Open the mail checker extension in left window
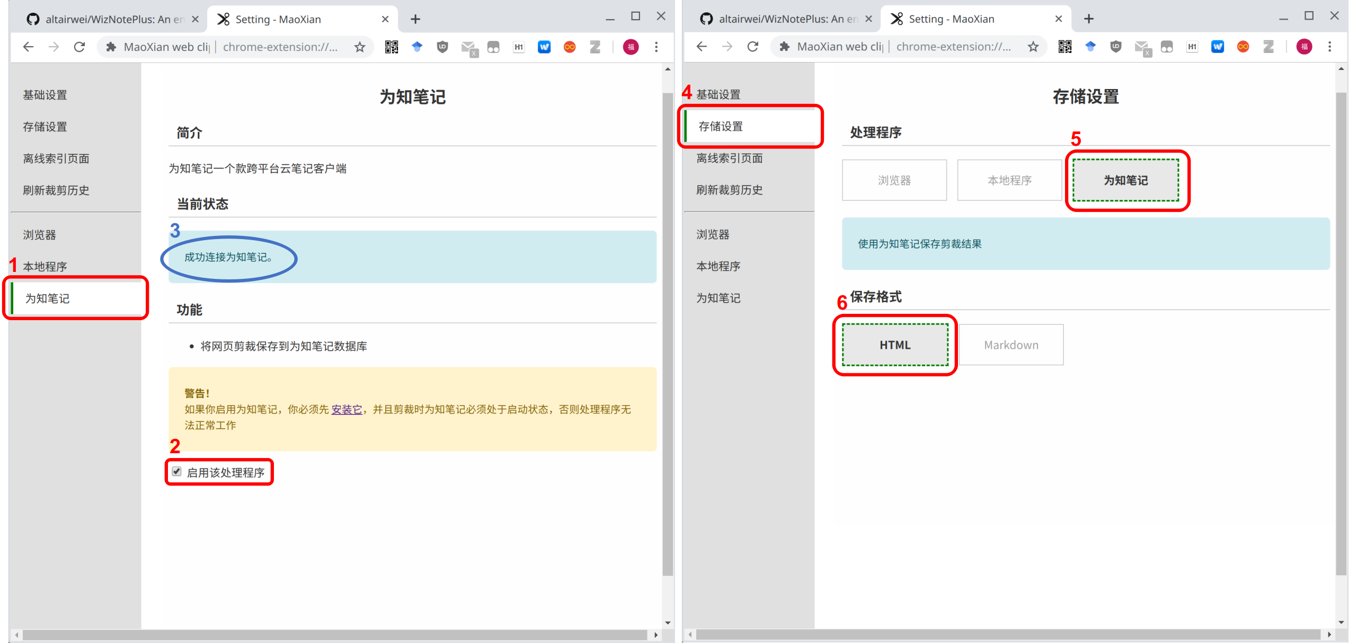 (469, 48)
